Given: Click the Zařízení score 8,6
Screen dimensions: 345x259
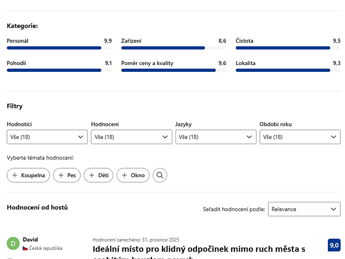Looking at the screenshot, I should pos(222,41).
